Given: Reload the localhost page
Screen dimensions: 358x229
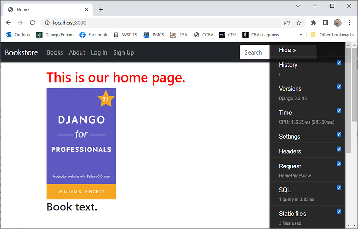Looking at the screenshot, I should click(x=32, y=23).
